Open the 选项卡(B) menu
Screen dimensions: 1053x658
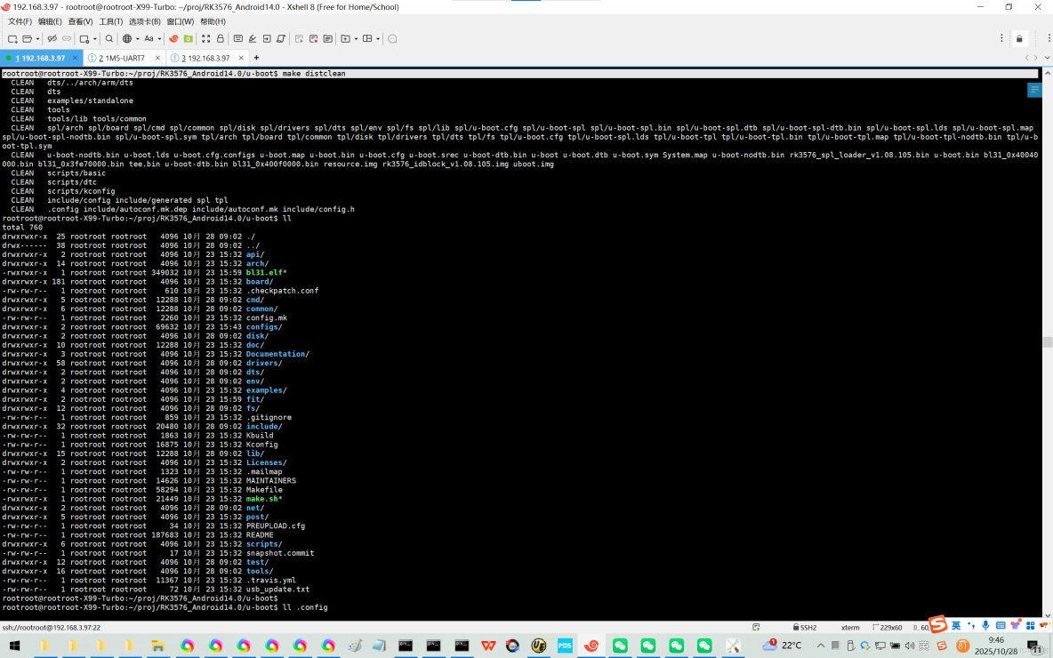(144, 21)
